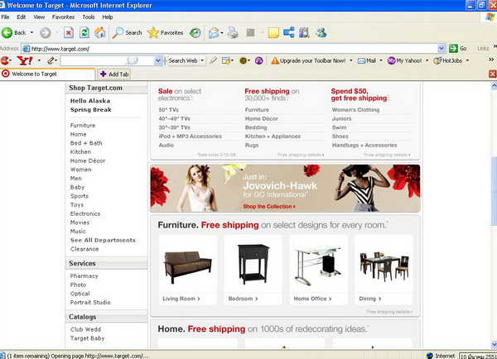The height and width of the screenshot is (359, 497).
Task: Open the Pharmacy service link
Action: [x=84, y=276]
